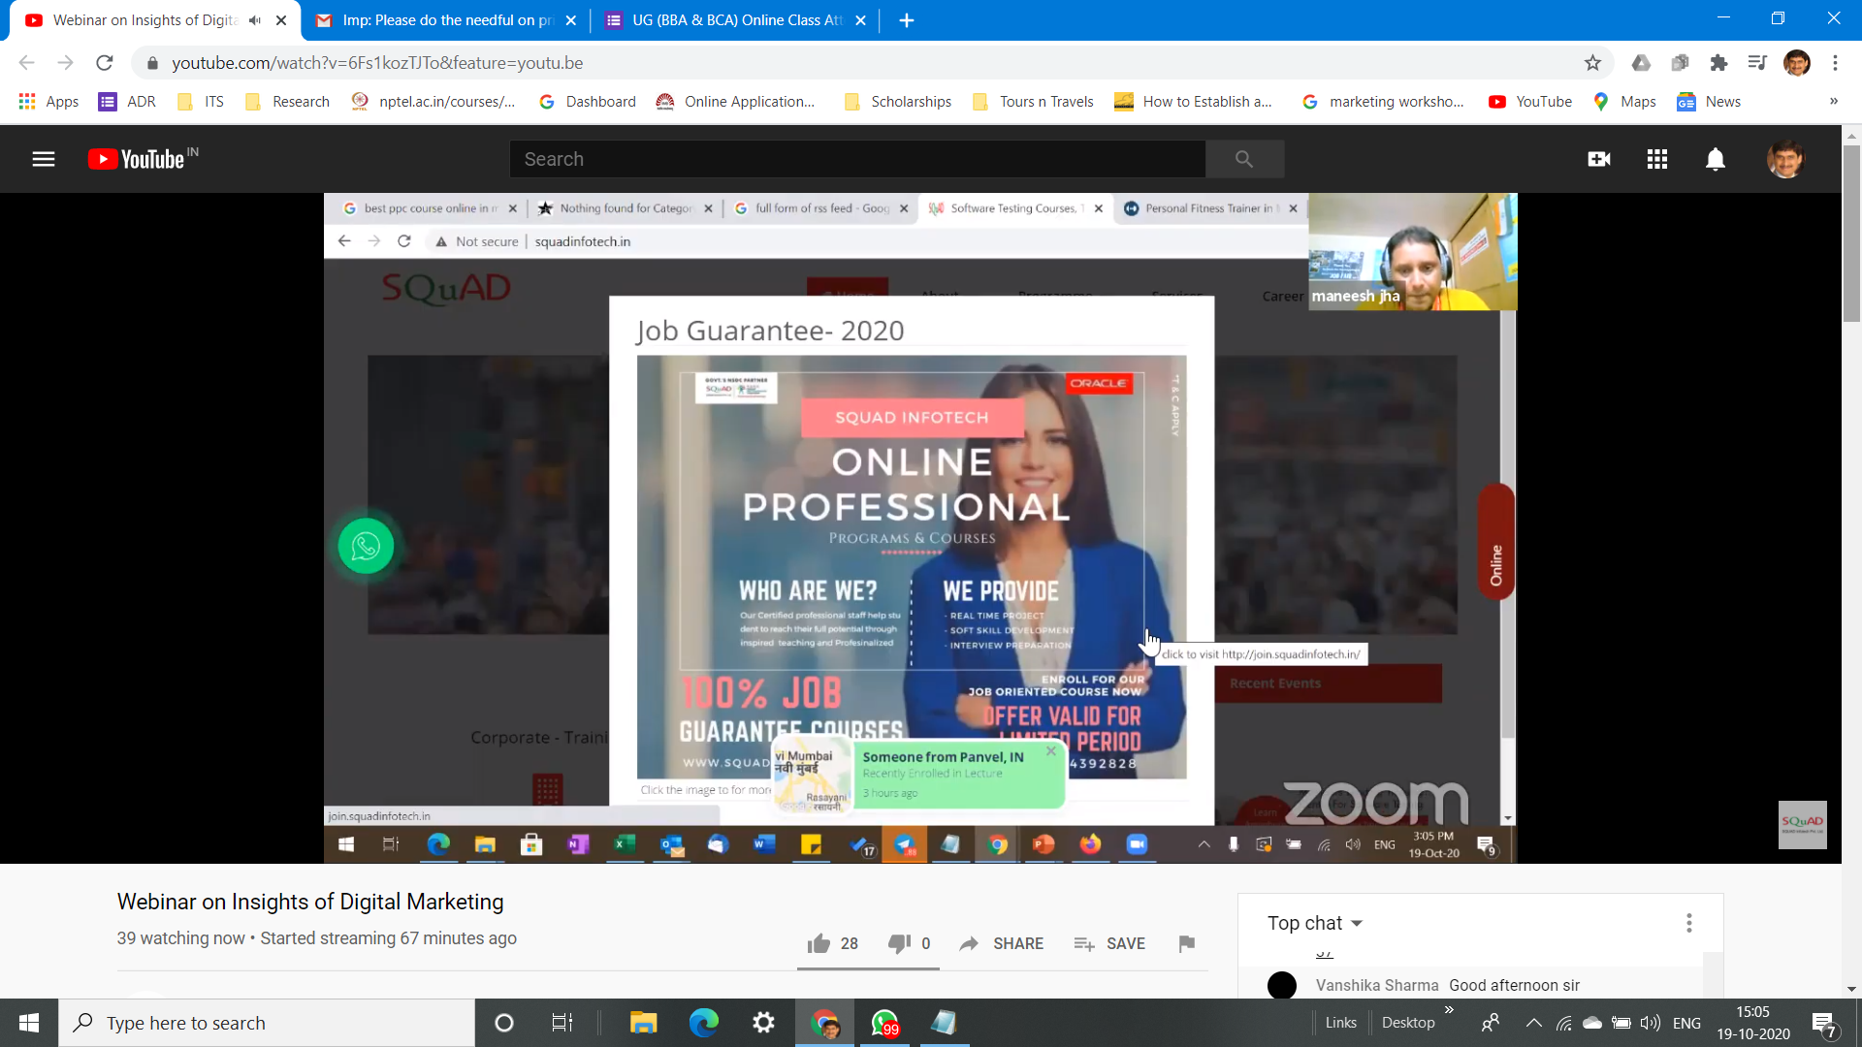This screenshot has height=1047, width=1862.
Task: Mute the tab via its speaker icon
Action: tap(255, 20)
